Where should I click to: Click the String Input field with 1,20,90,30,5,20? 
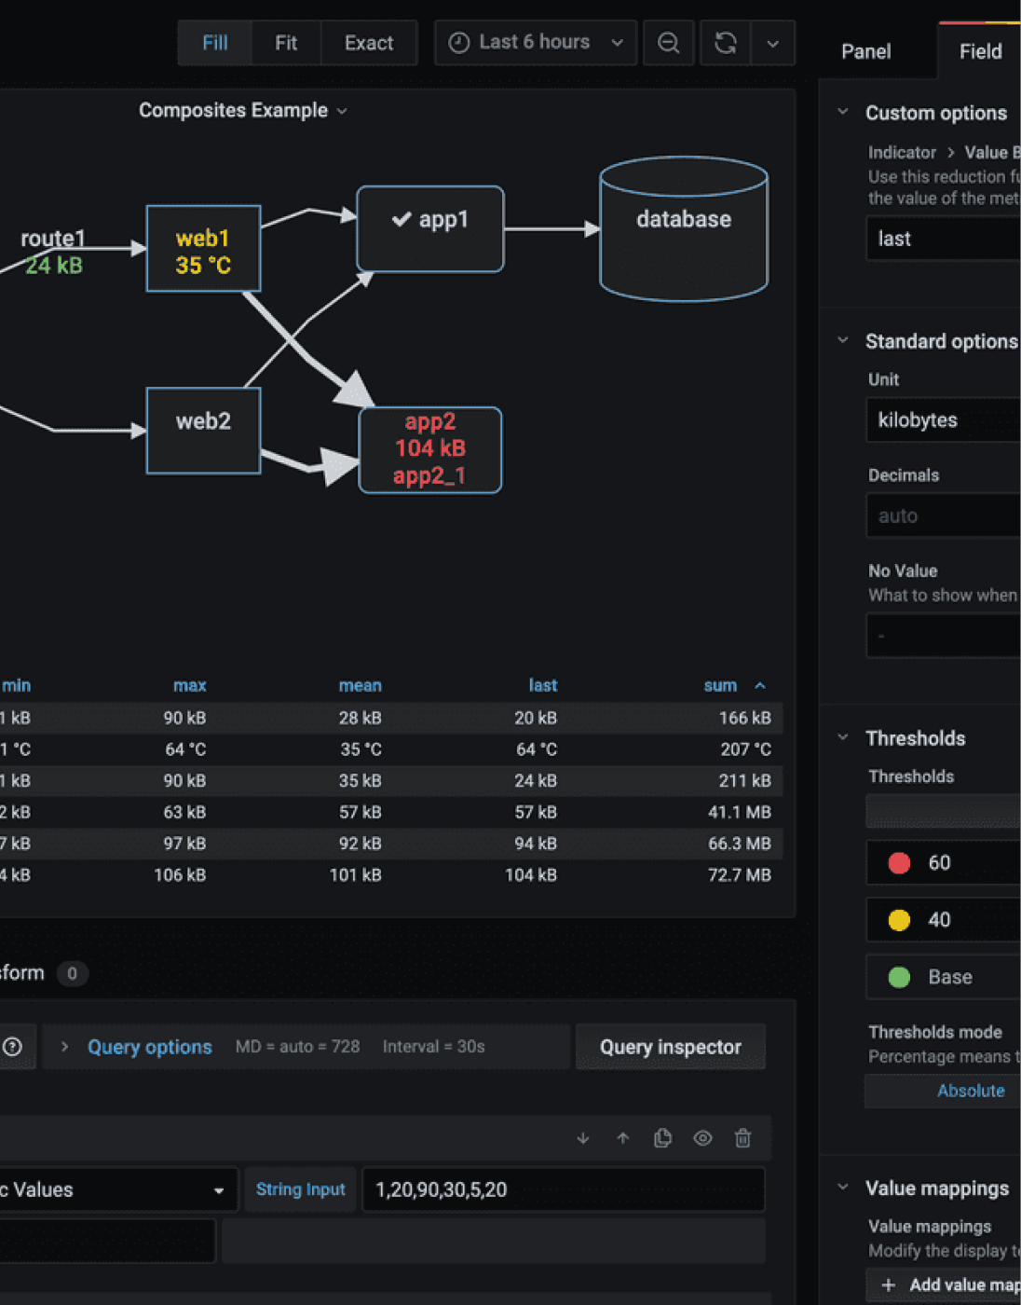coord(563,1189)
